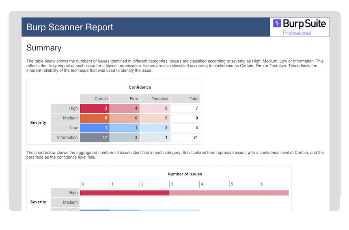Click the Medium label in the chart

65,202
